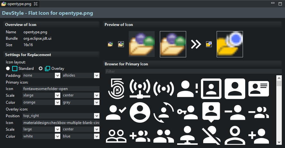Click the small bordered original icon preview
This screenshot has height=148, width=285.
click(x=121, y=44)
